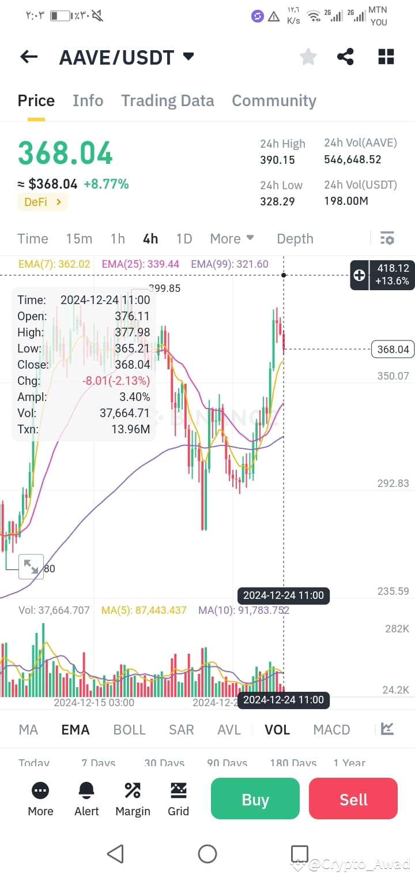Select the line chart icon near MACD
This screenshot has height=877, width=415.
pyautogui.click(x=387, y=729)
